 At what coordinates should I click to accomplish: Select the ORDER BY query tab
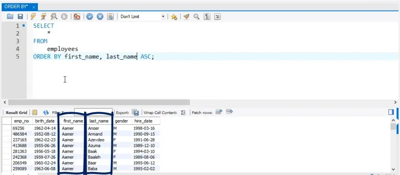coord(16,7)
